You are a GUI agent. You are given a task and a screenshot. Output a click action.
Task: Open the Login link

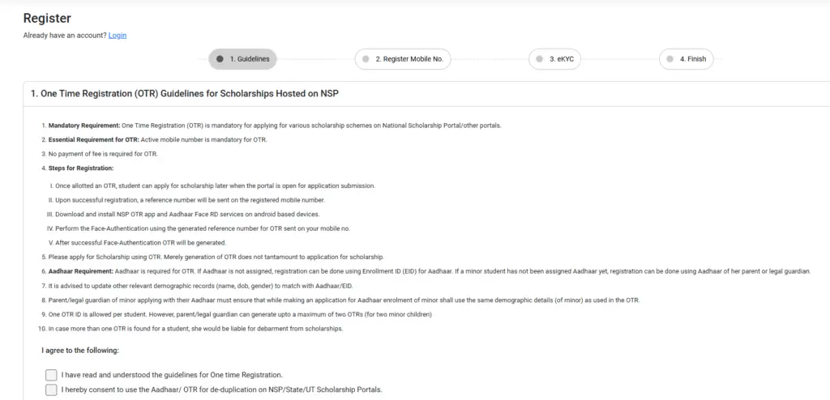118,36
